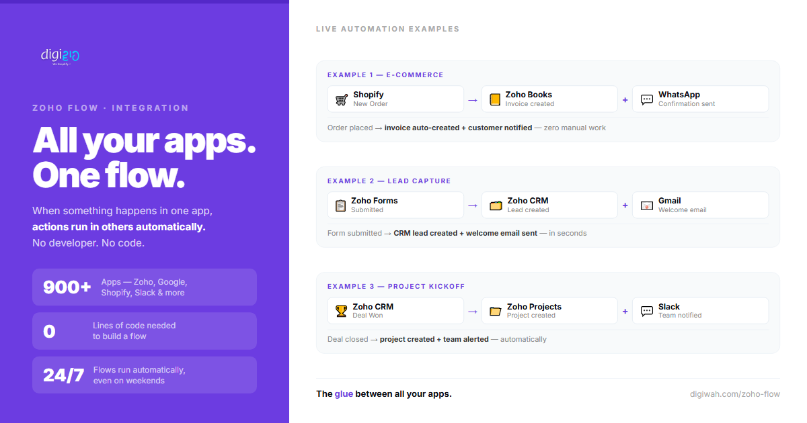This screenshot has height=423, width=807.
Task: Click the Shopify shopping cart icon
Action: 341,99
